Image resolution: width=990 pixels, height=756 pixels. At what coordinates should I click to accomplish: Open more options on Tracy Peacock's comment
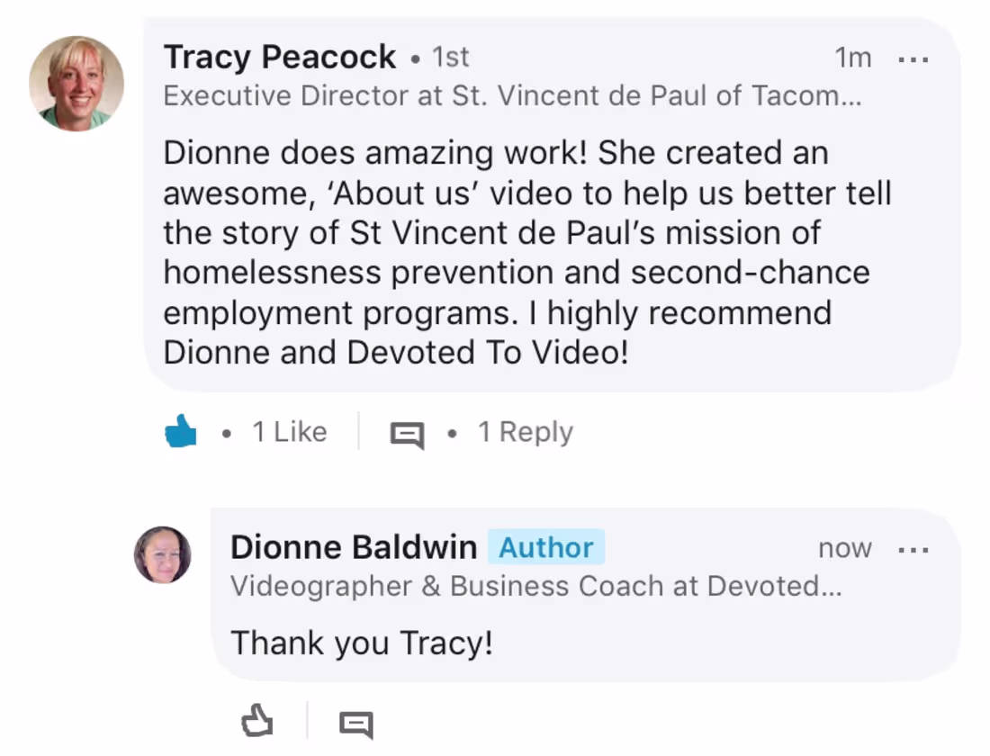tap(913, 59)
